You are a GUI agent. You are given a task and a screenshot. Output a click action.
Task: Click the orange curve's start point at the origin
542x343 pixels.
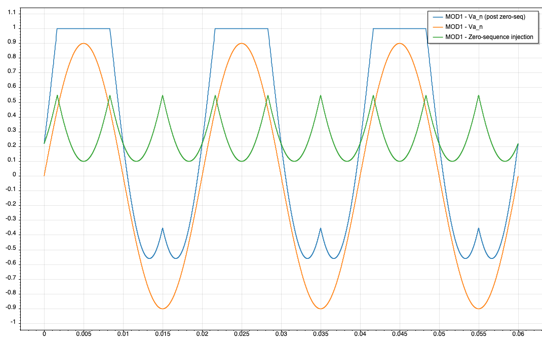[44, 176]
